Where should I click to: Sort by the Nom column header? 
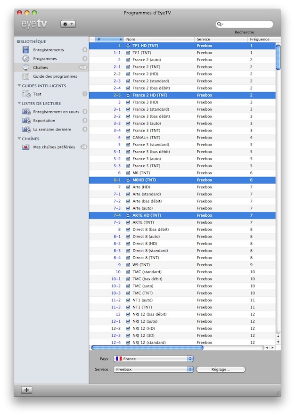point(159,39)
